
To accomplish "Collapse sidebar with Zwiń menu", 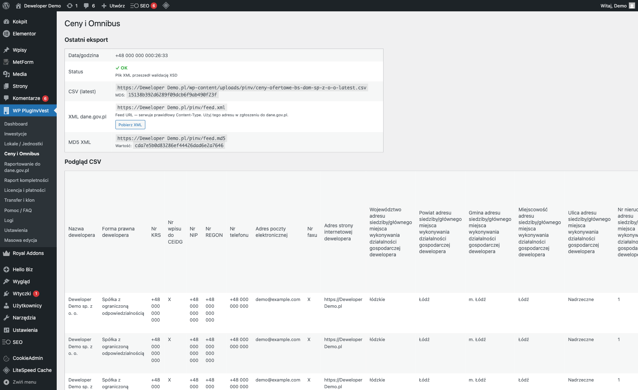I will click(24, 382).
